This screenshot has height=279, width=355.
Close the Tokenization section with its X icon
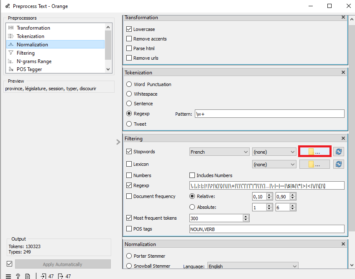coord(343,72)
